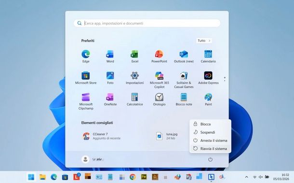The height and width of the screenshot is (183, 294).
Task: Click the power button in Start menu
Action: click(x=210, y=159)
